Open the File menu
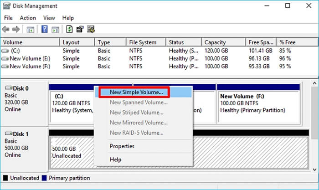Image resolution: width=319 pixels, height=190 pixels. (x=8, y=18)
